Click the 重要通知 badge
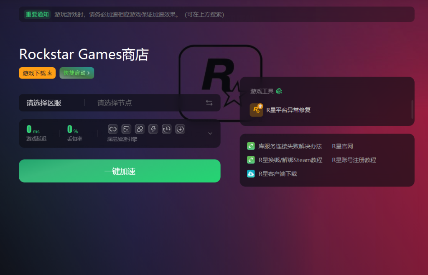 (37, 14)
